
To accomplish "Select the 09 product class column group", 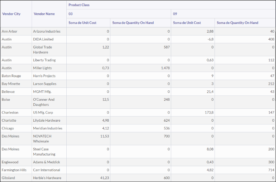I will pyautogui.click(x=175, y=14).
